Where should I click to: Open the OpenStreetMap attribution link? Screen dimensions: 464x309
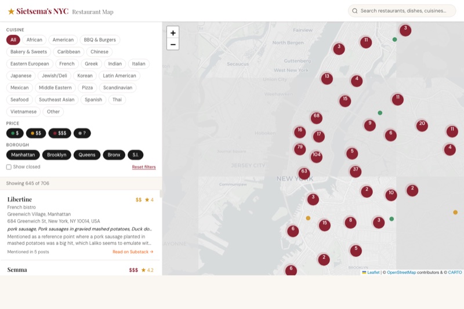point(401,272)
